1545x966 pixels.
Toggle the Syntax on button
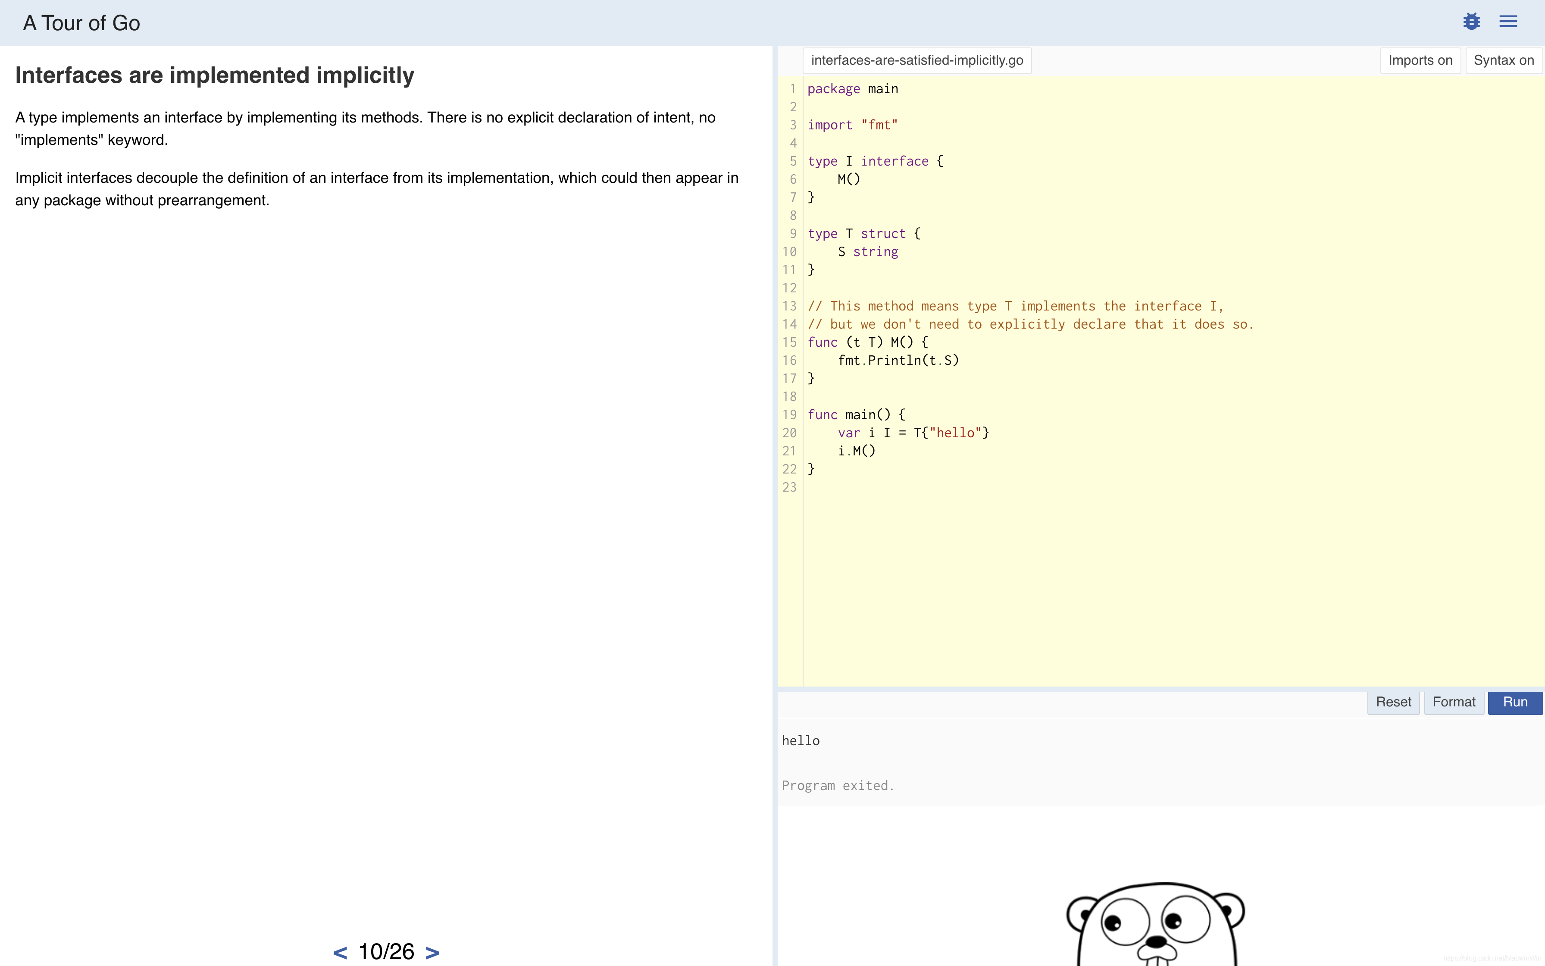[1504, 61]
